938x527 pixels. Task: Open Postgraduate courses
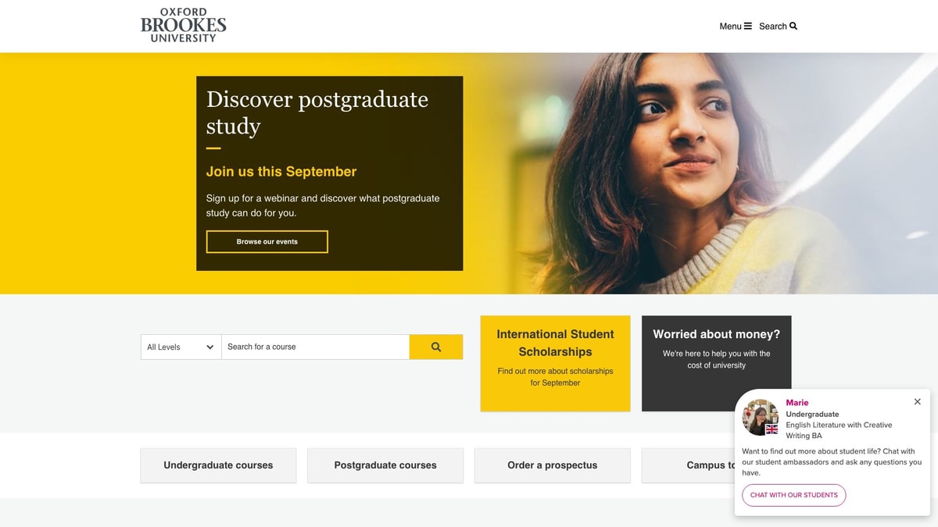[385, 465]
